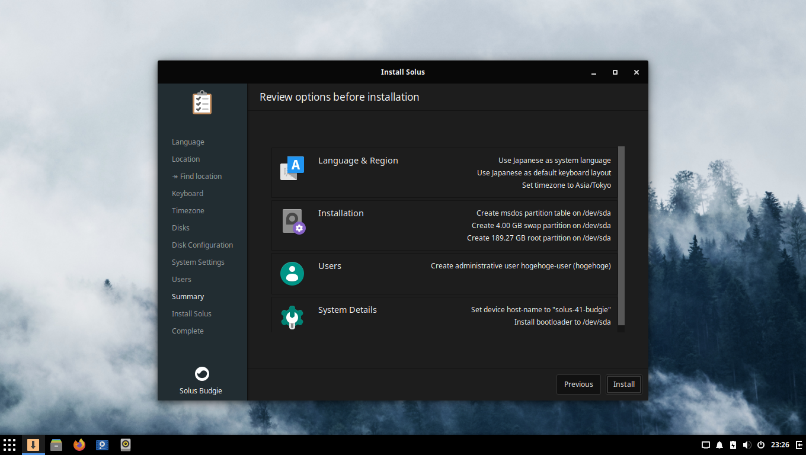This screenshot has width=806, height=455.
Task: Maximize the Install Solus window
Action: 615,72
